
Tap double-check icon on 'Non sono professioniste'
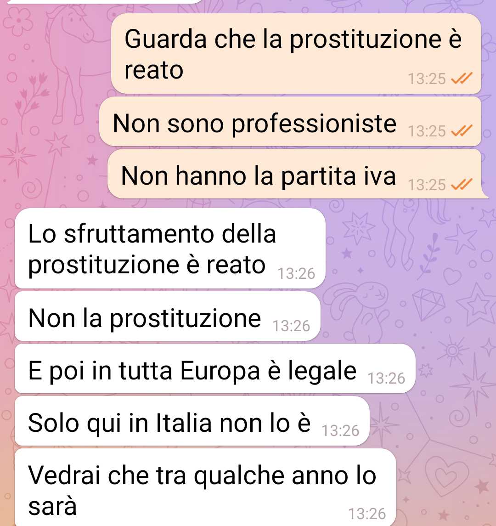462,130
